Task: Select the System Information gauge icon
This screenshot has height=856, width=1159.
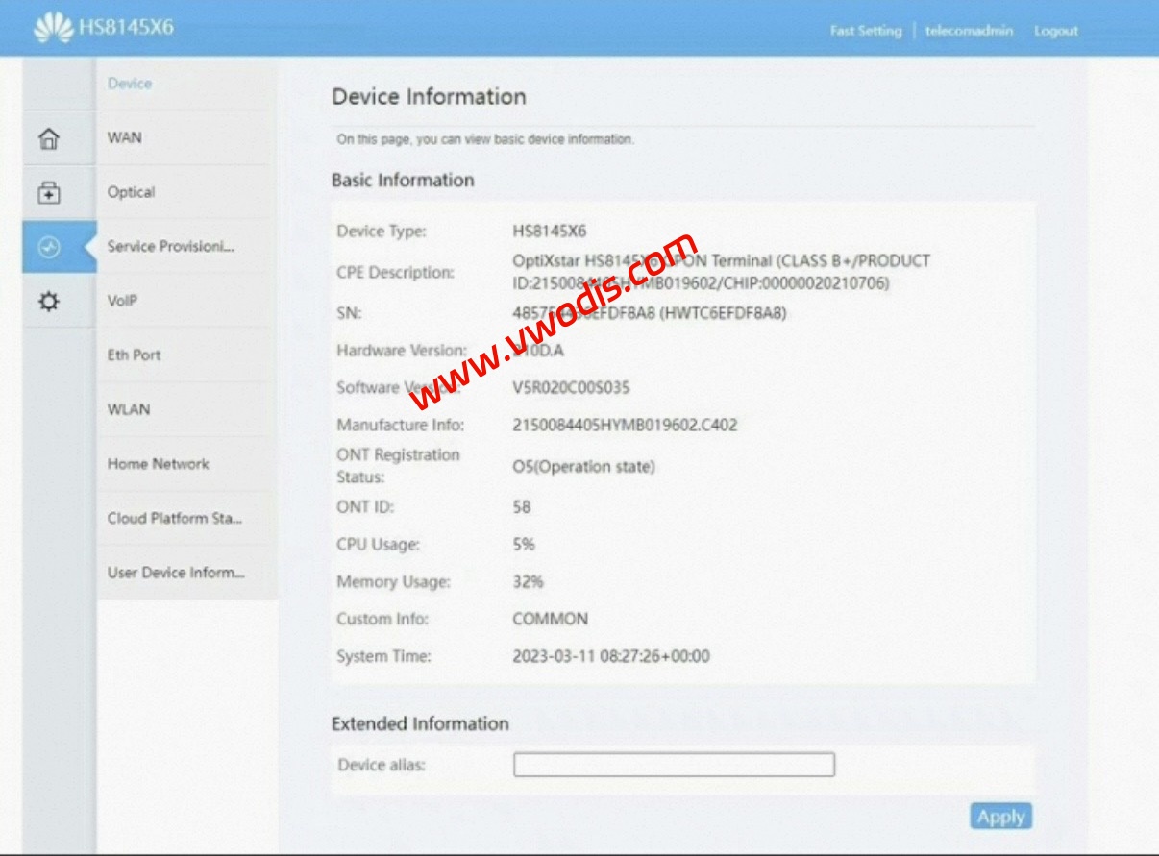Action: point(48,247)
